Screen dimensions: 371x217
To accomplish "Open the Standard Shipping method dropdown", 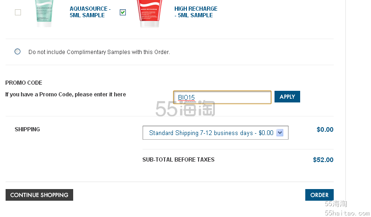I will [215, 133].
